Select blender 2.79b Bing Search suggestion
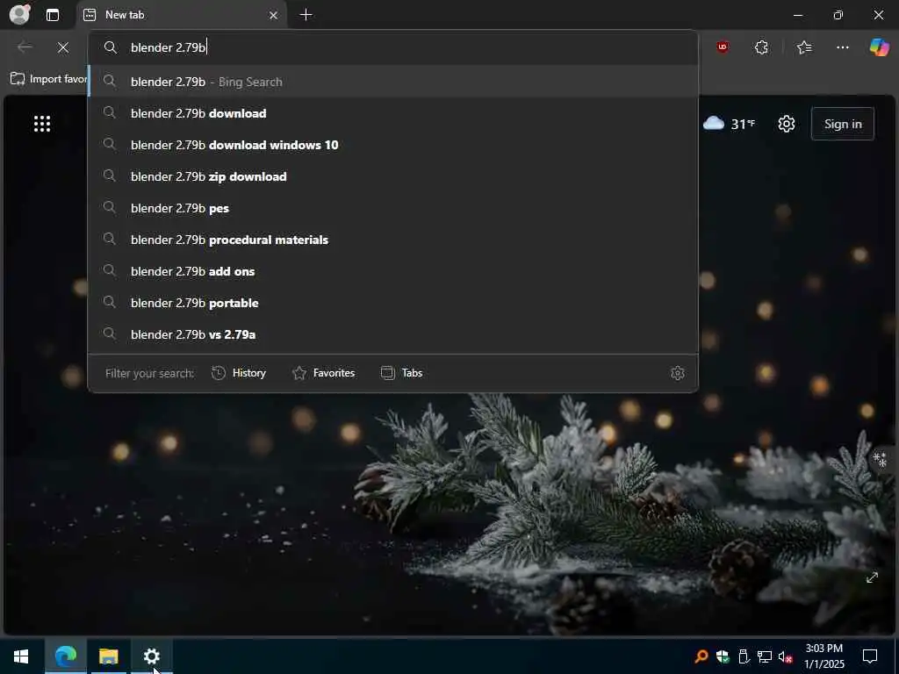The image size is (899, 674). coord(392,82)
